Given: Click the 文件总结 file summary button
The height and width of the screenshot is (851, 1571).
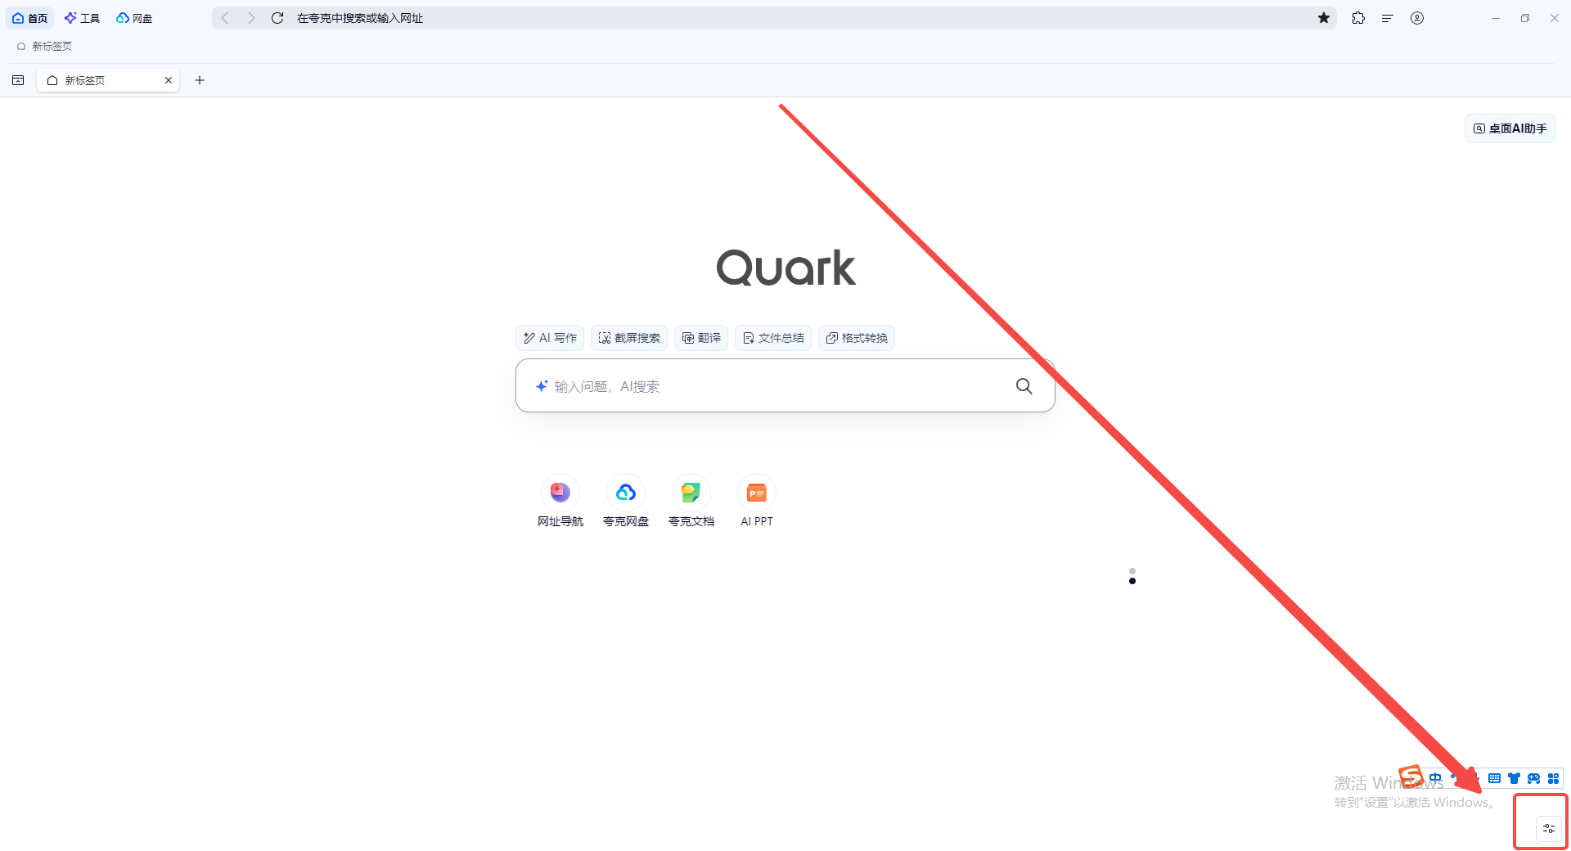Looking at the screenshot, I should click(773, 338).
